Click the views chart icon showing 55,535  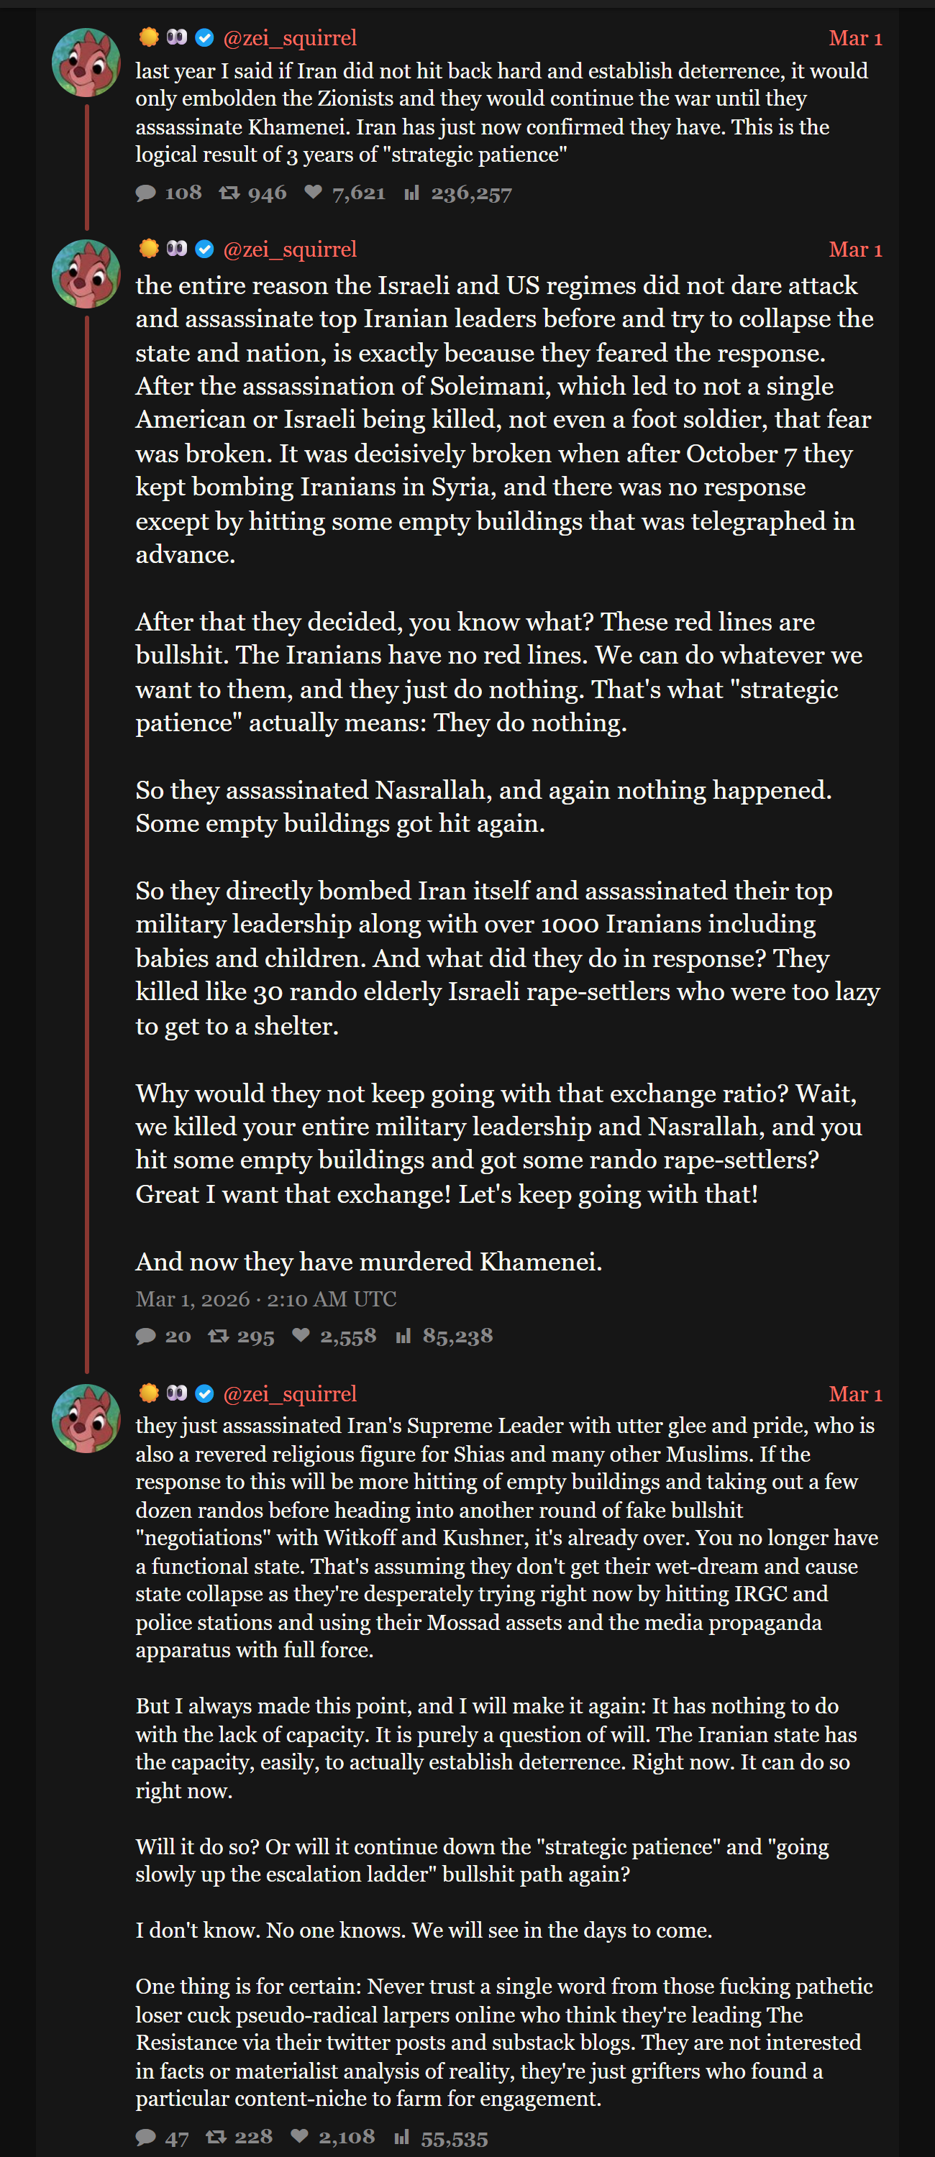coord(402,2137)
